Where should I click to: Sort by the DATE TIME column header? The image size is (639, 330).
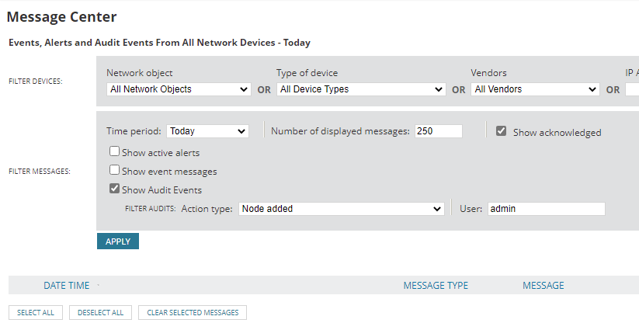[x=66, y=286]
